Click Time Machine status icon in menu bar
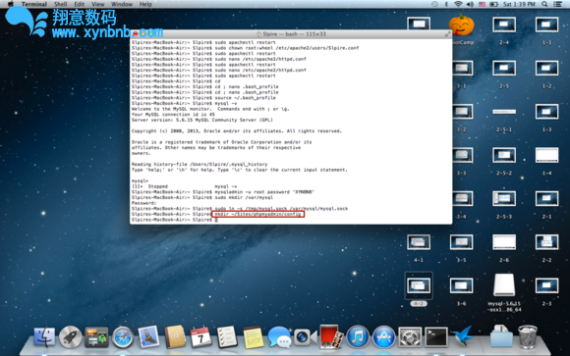Screen dimensions: 570x356 click(x=434, y=4)
